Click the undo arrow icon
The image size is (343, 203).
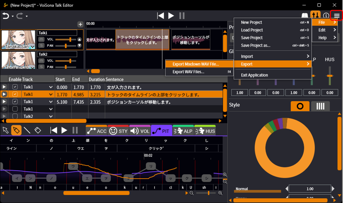coord(6,16)
